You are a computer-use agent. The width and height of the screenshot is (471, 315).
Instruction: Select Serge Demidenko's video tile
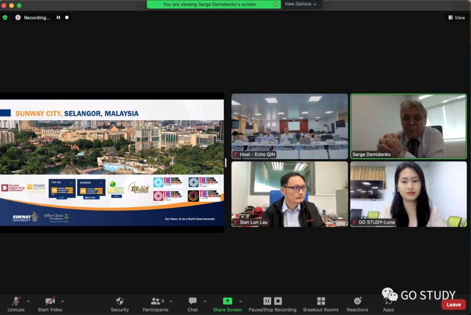pos(408,126)
